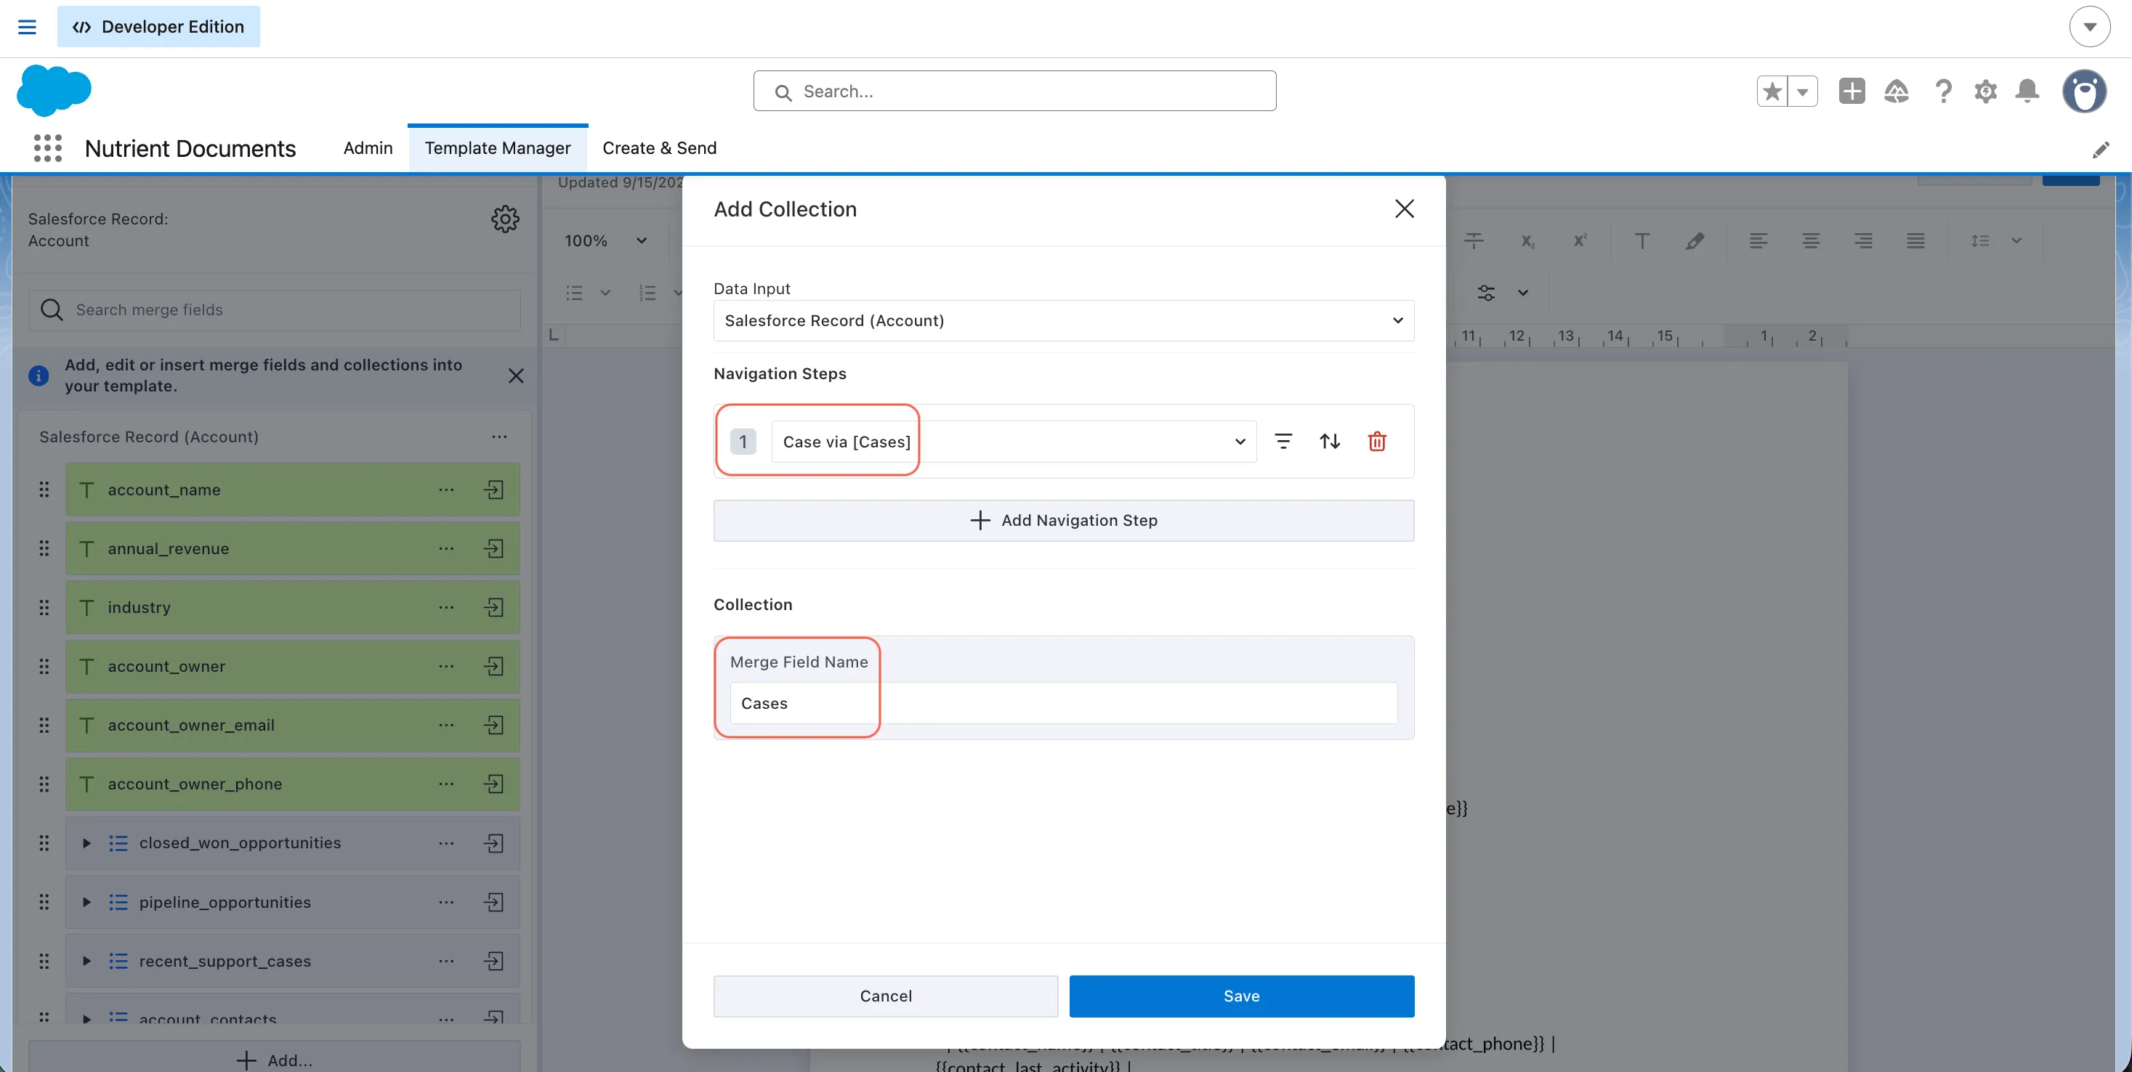
Task: Open the Data Input dropdown
Action: (x=1064, y=320)
